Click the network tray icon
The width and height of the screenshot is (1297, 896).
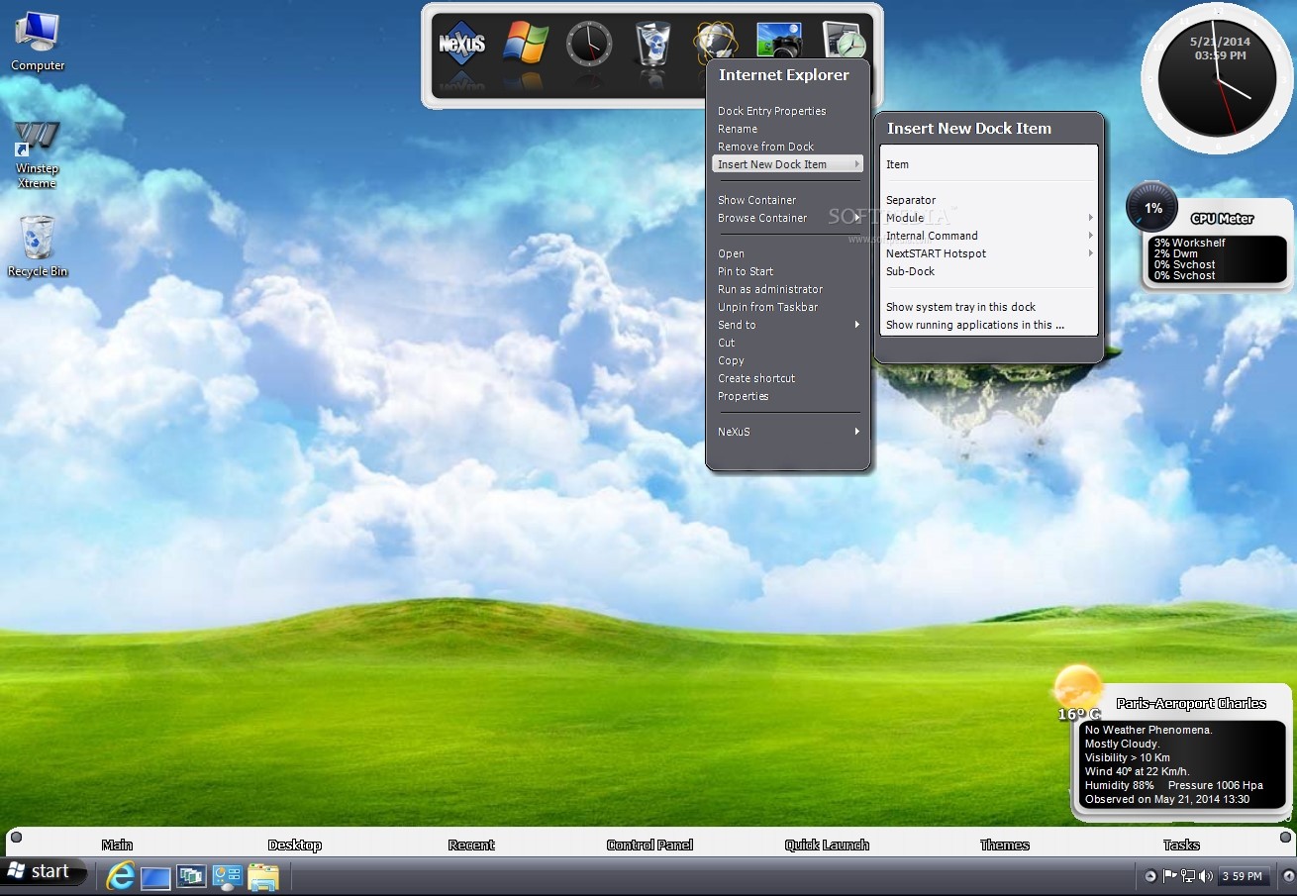pos(1188,876)
